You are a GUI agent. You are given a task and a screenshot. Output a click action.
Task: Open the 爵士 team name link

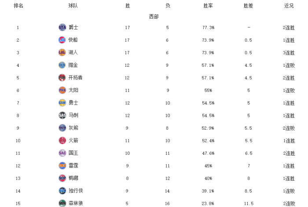[73, 27]
